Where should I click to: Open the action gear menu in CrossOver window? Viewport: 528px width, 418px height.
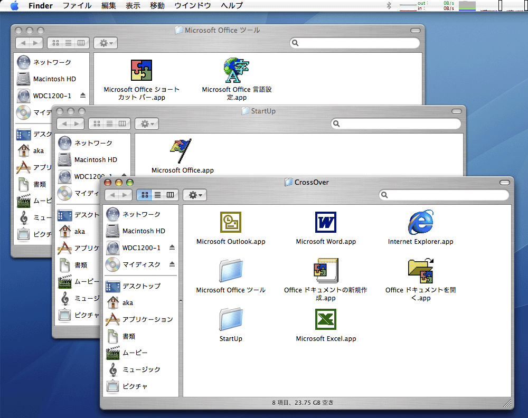coord(195,195)
